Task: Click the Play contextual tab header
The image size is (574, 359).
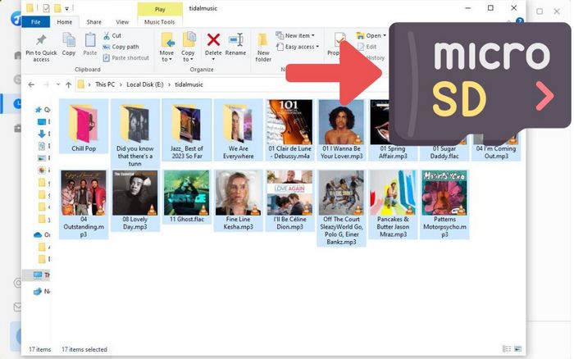Action: click(x=160, y=9)
